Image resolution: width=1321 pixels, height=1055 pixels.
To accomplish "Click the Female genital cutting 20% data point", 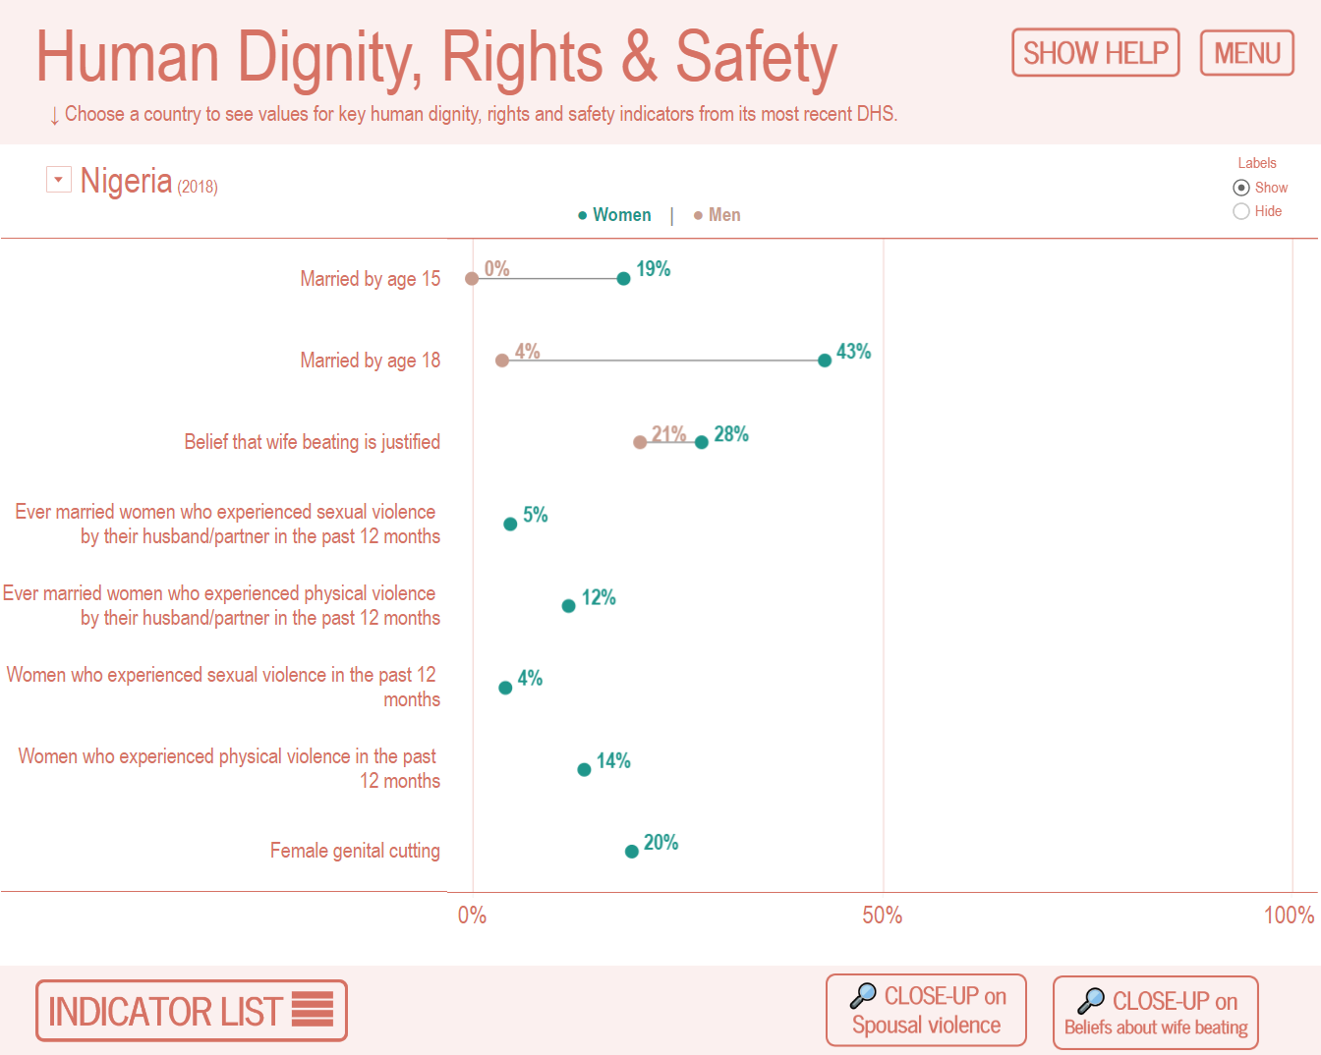I will tap(632, 849).
